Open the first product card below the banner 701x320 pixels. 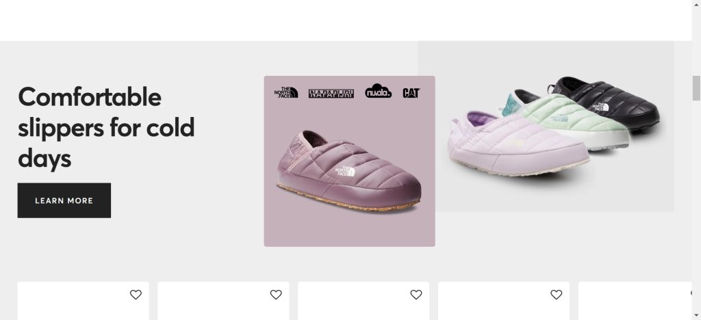pos(83,301)
